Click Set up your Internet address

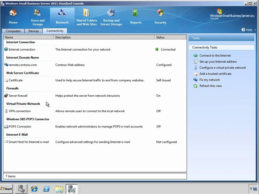tap(218, 61)
